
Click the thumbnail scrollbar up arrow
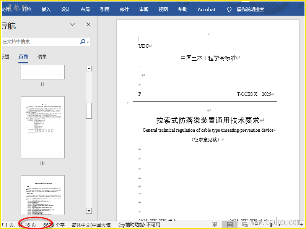tap(89, 68)
